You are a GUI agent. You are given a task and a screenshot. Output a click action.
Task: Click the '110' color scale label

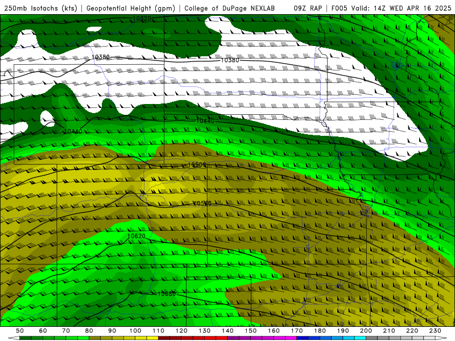[x=159, y=331]
